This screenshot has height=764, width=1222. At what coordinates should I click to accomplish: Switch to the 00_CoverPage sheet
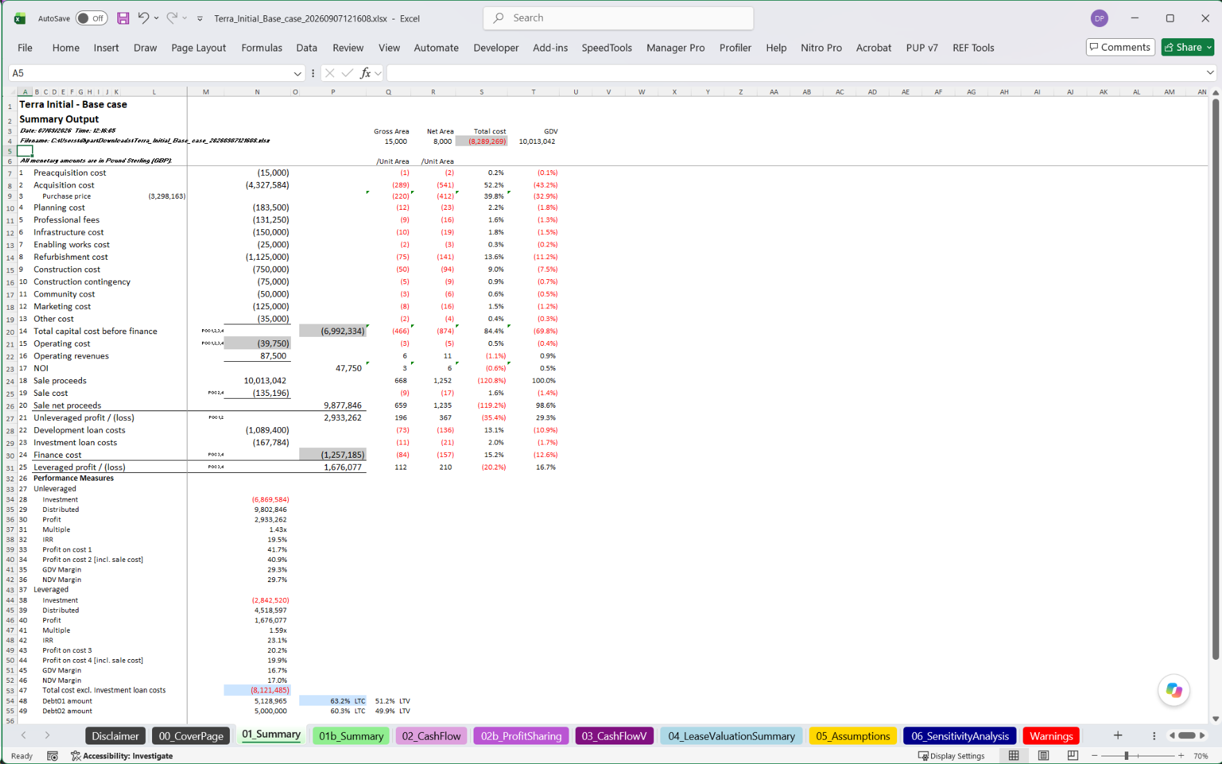coord(191,736)
